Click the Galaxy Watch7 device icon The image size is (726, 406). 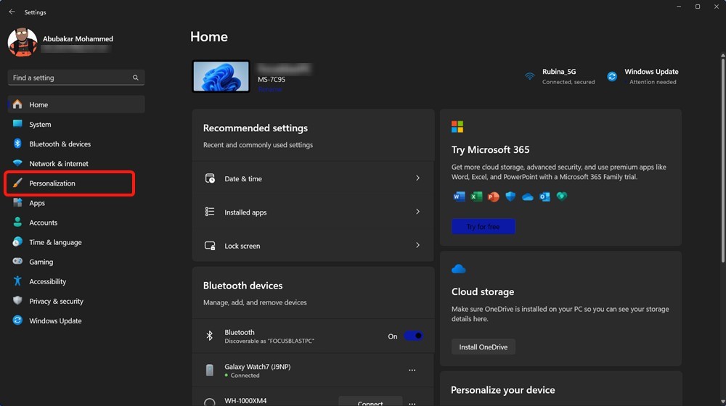pos(209,370)
